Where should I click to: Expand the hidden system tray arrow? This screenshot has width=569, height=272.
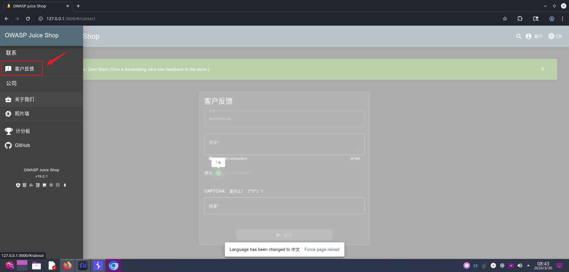(528, 265)
